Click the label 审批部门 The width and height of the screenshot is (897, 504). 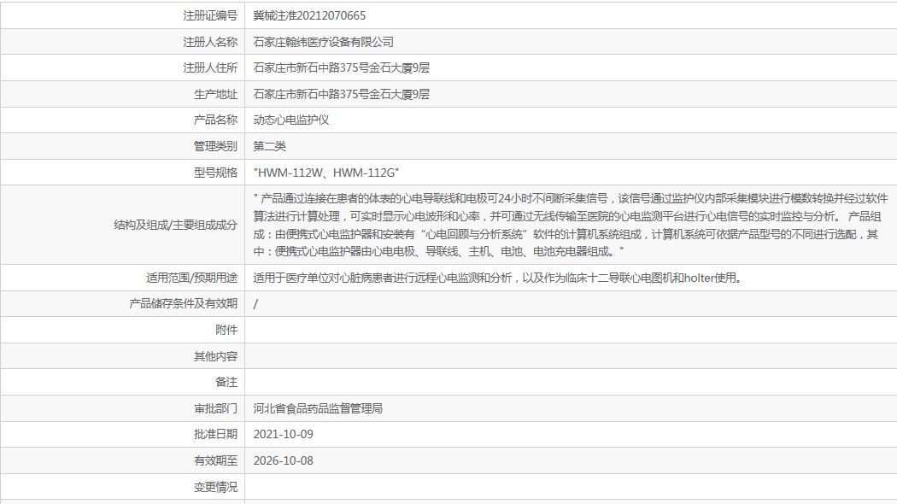pos(215,408)
